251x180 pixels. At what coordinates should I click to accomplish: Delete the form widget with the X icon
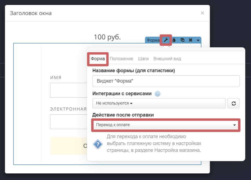pyautogui.click(x=190, y=40)
